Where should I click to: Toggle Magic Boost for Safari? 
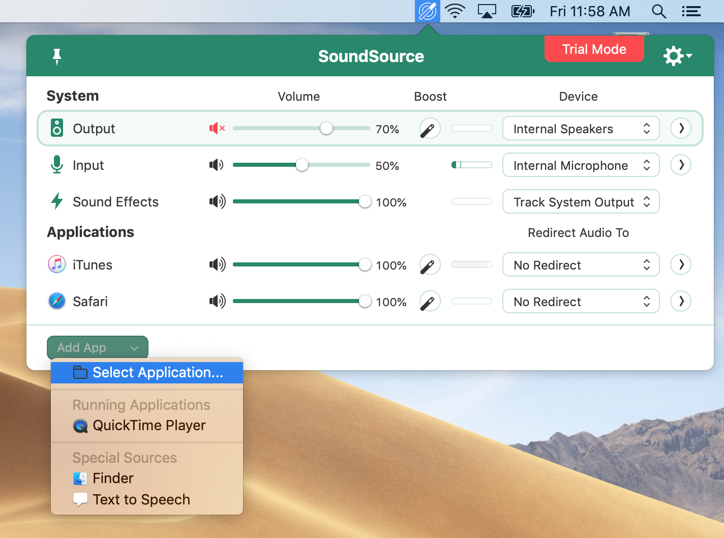[x=430, y=302]
